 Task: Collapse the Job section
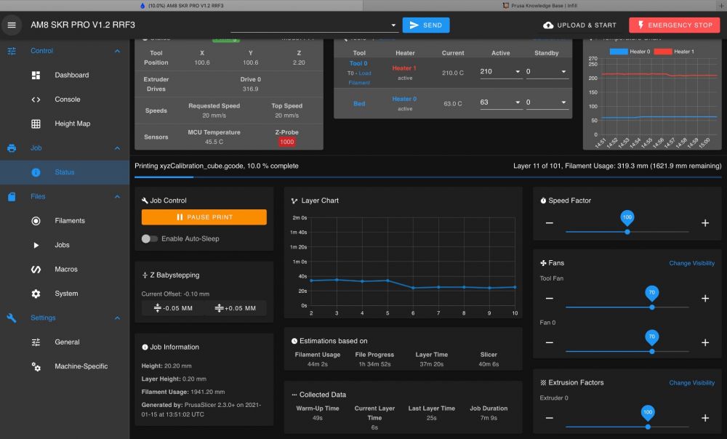pyautogui.click(x=117, y=148)
